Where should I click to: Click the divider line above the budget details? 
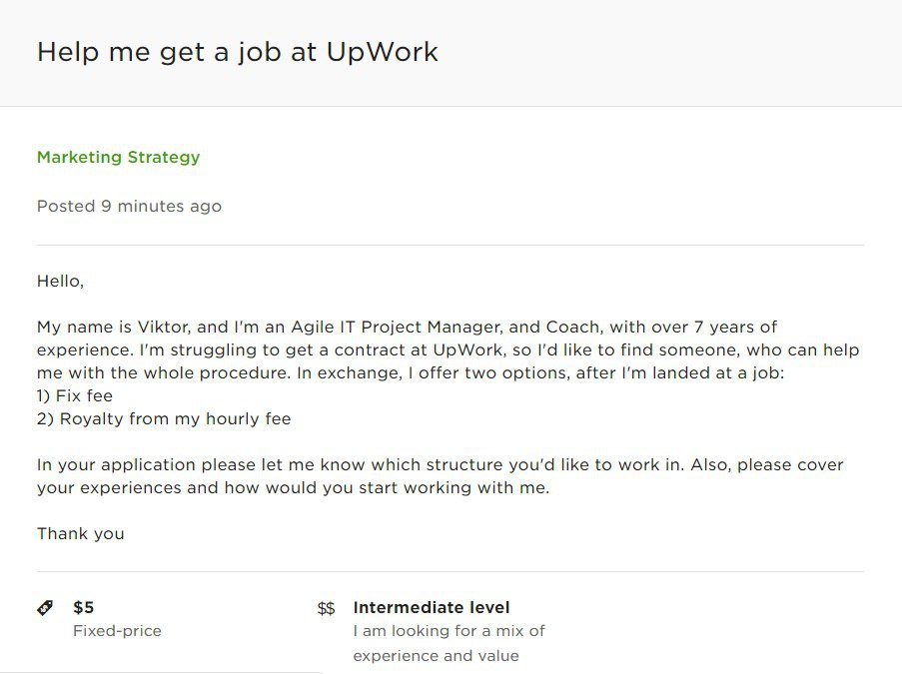point(450,572)
